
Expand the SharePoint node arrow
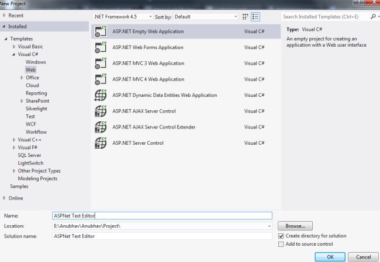tap(22, 101)
